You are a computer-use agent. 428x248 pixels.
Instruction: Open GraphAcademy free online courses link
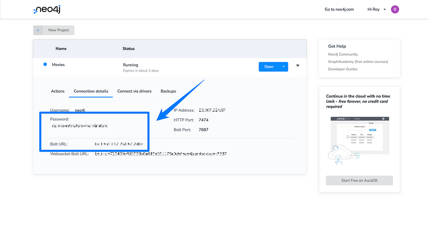click(x=358, y=62)
